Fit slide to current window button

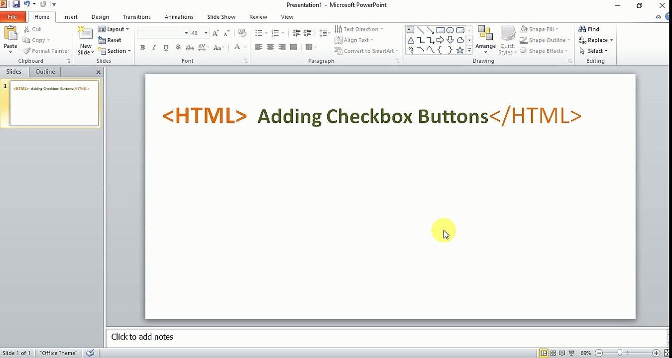[x=667, y=353]
